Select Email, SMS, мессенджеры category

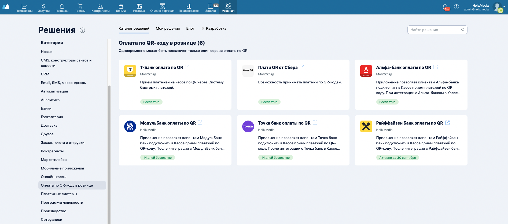point(64,83)
